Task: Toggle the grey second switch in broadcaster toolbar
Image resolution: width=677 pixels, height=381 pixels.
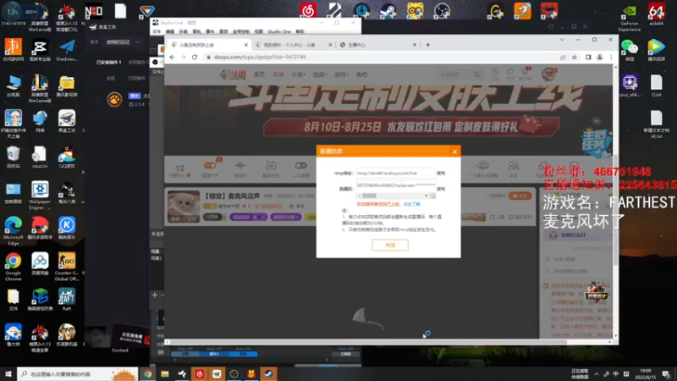Action: [x=300, y=165]
